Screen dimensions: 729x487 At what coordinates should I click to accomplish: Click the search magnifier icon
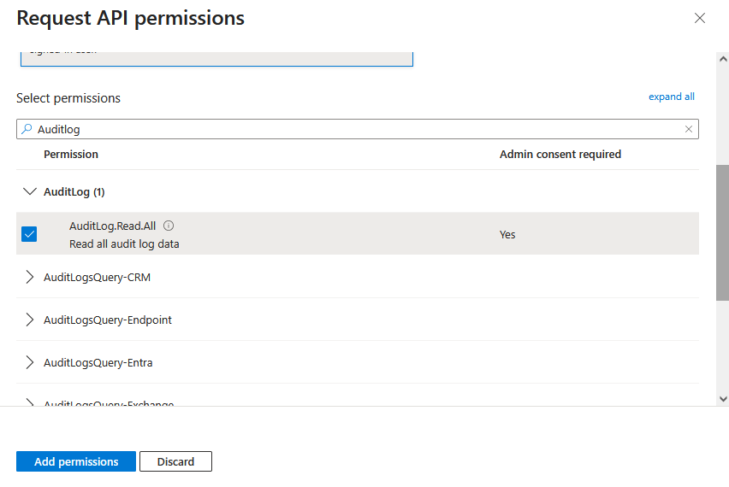[x=27, y=129]
